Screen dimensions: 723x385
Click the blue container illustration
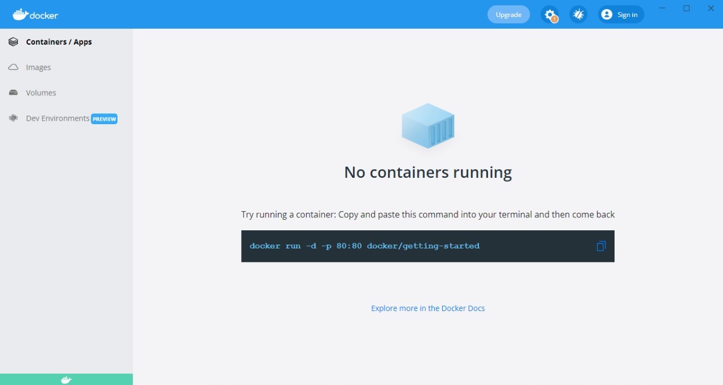point(428,126)
